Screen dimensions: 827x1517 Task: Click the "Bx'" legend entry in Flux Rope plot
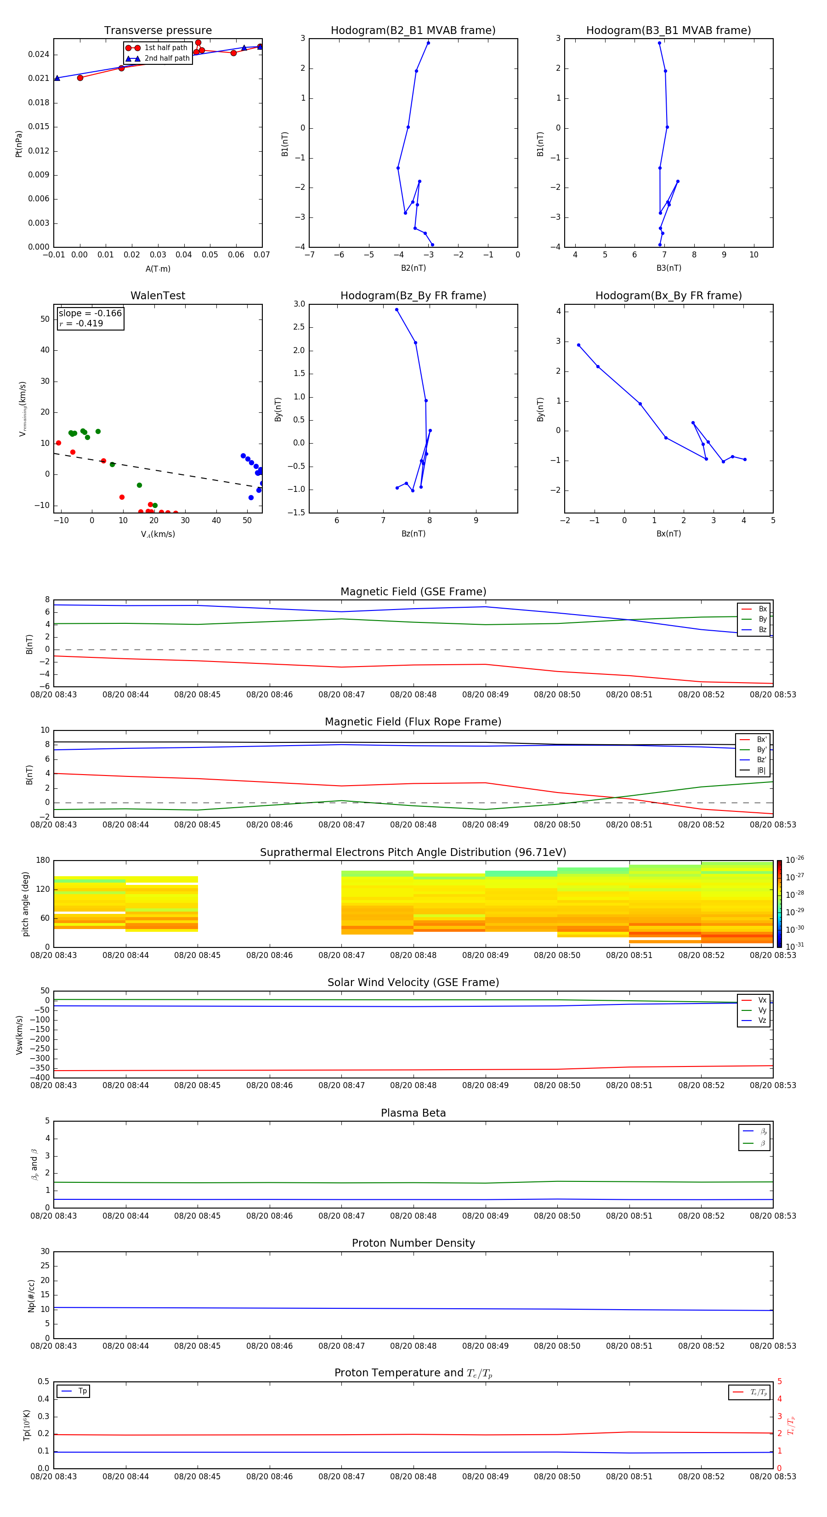[x=753, y=740]
